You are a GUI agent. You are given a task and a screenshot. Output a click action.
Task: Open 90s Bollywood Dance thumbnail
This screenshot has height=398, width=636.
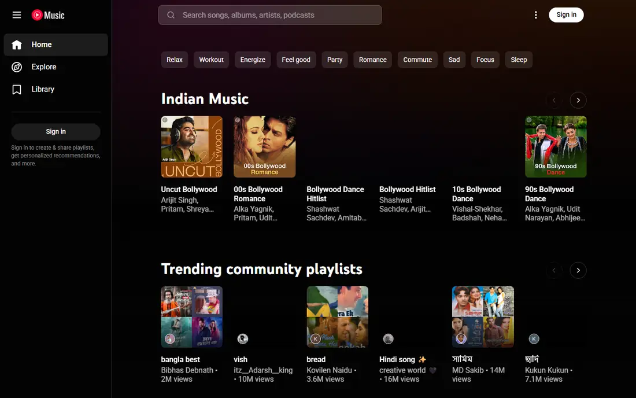(556, 147)
